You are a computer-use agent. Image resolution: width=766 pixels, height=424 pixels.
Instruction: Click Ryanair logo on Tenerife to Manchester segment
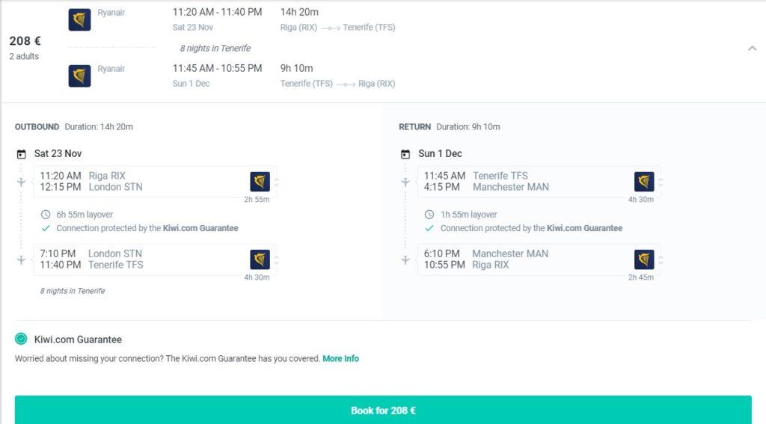(644, 182)
